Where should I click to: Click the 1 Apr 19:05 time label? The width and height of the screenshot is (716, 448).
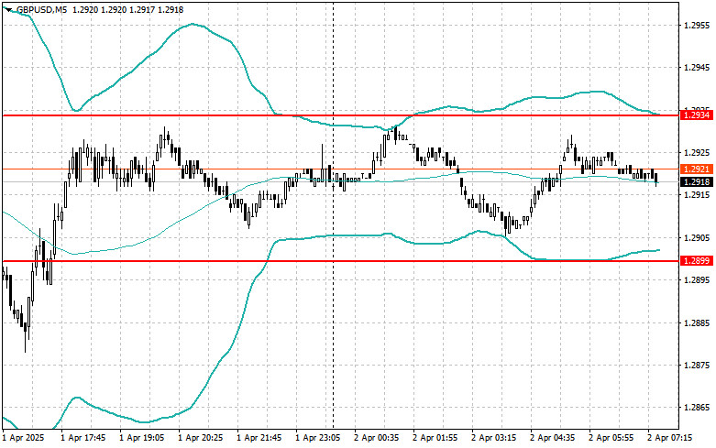tap(143, 438)
